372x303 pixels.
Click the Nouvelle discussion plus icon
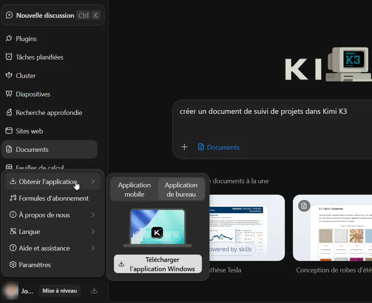[x=9, y=15]
